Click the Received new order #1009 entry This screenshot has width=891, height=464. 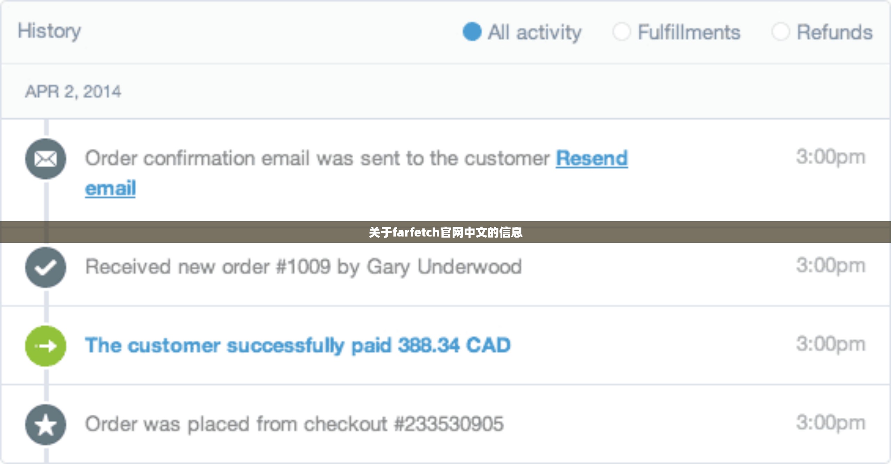click(x=303, y=267)
